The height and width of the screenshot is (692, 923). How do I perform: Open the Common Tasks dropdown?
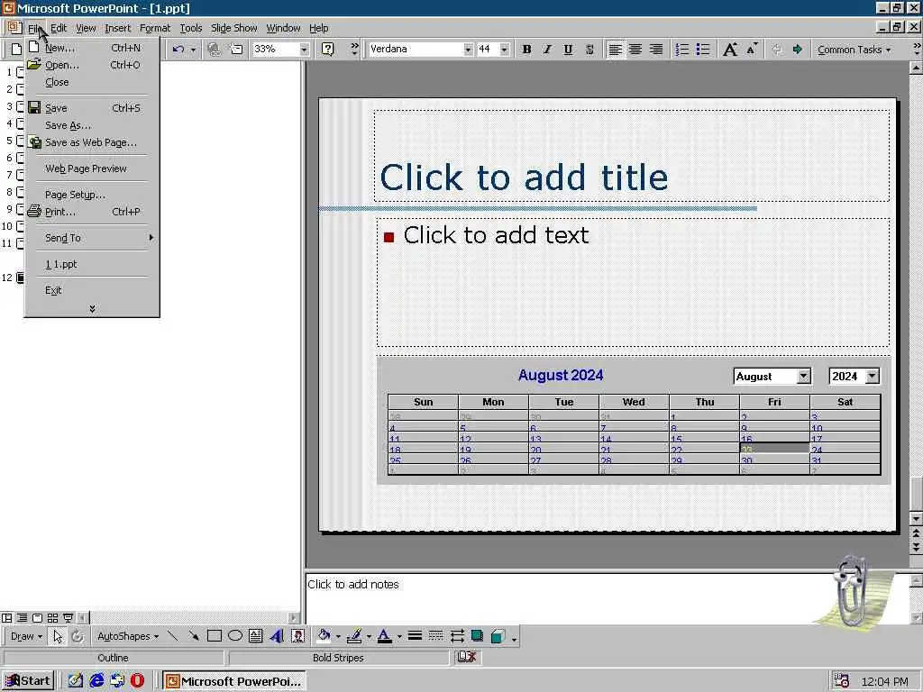(x=854, y=50)
